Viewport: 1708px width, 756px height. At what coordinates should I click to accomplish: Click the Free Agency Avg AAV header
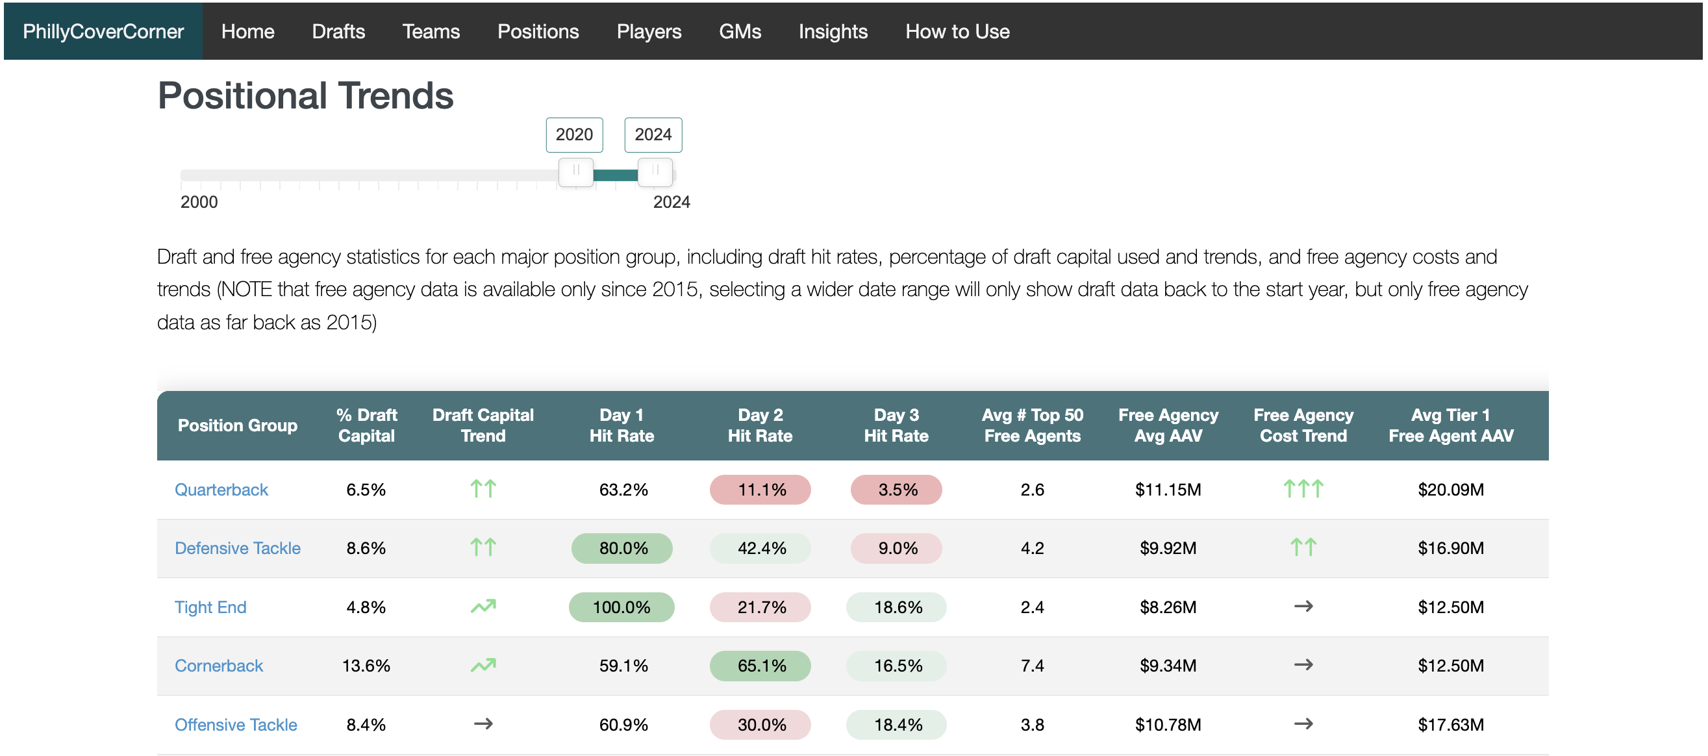click(1168, 425)
